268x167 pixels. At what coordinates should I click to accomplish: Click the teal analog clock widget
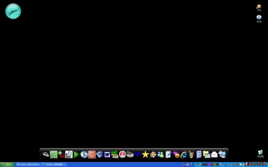(x=13, y=11)
